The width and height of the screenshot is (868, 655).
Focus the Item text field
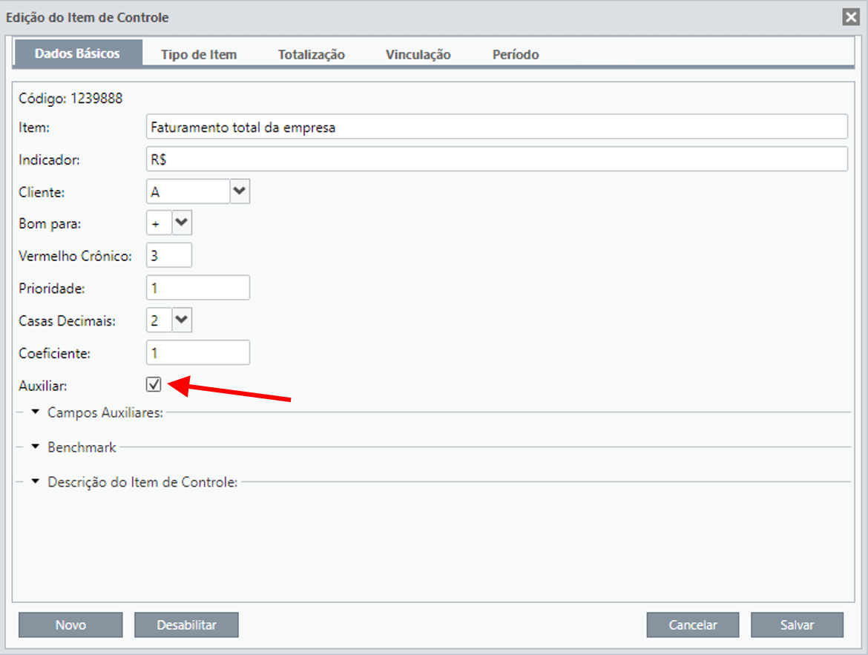coord(496,127)
